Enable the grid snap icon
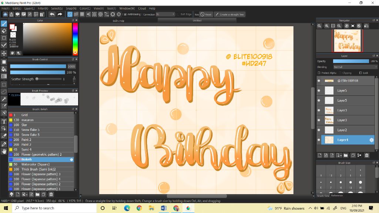Image resolution: width=379 pixels, height=213 pixels. pyautogui.click(x=82, y=14)
